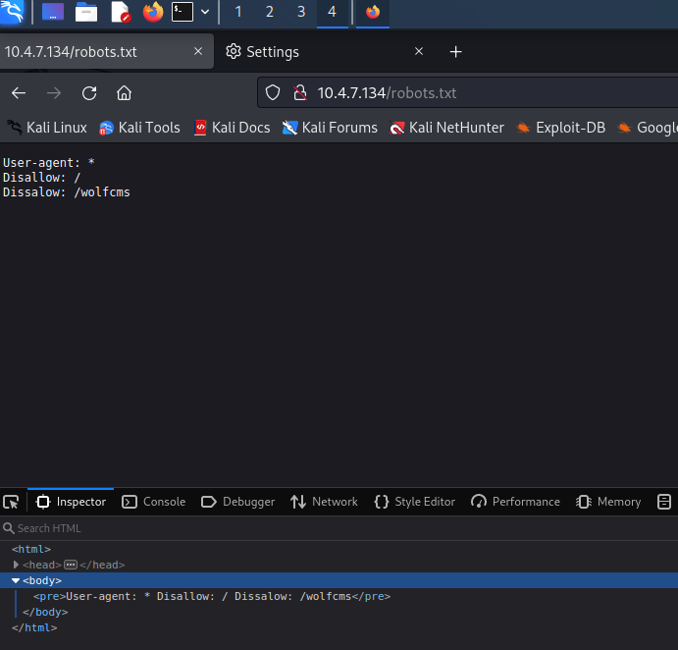Open the terminal emulator launcher
678x650 pixels.
tap(183, 12)
